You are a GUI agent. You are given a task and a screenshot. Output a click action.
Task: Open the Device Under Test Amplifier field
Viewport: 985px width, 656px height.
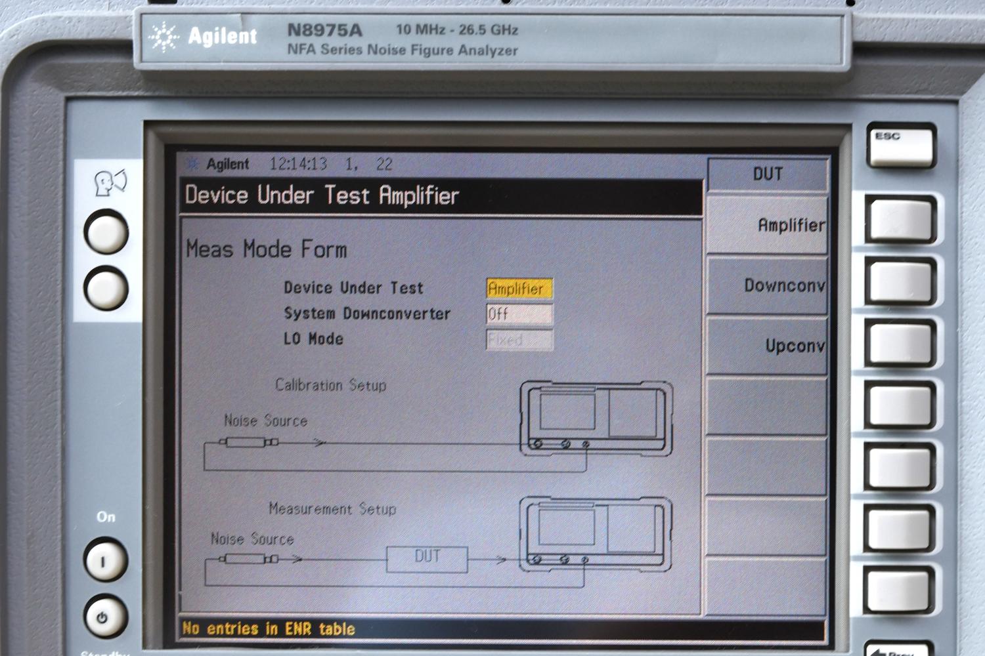tap(519, 288)
